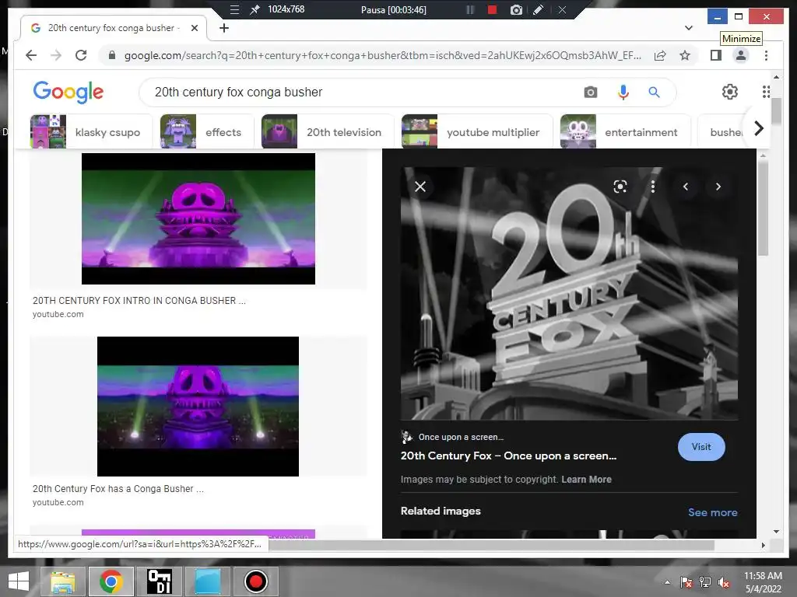Open preview panel more options
797x597 pixels.
coord(653,187)
